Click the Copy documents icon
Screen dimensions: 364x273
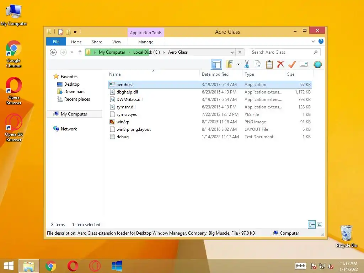coord(258,64)
